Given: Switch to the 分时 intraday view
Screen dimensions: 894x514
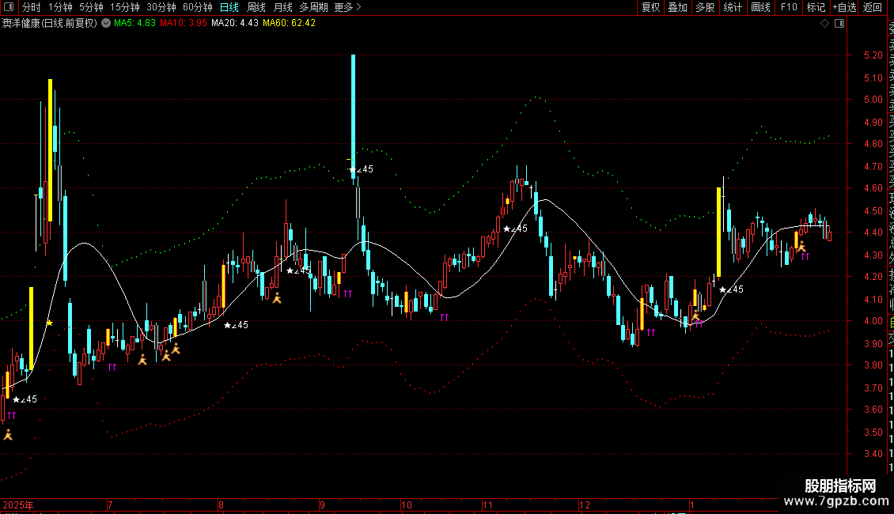Looking at the screenshot, I should pos(32,7).
